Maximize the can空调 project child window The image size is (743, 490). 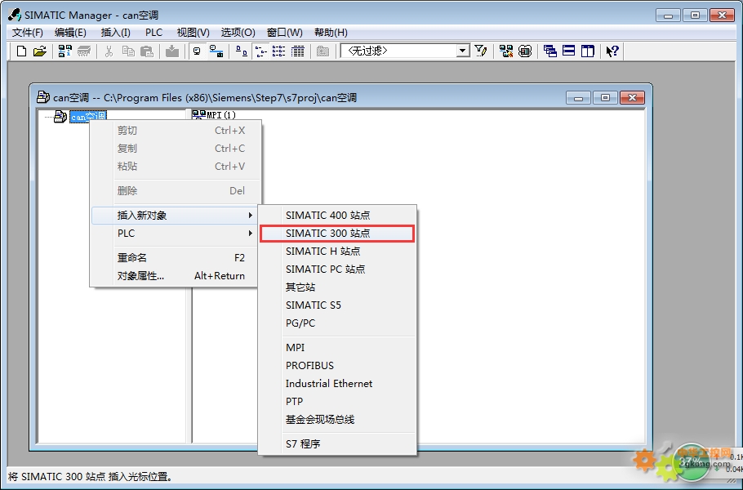(x=605, y=98)
